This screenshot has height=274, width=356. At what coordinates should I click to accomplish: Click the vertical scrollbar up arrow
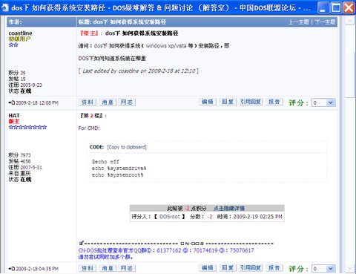click(x=350, y=21)
